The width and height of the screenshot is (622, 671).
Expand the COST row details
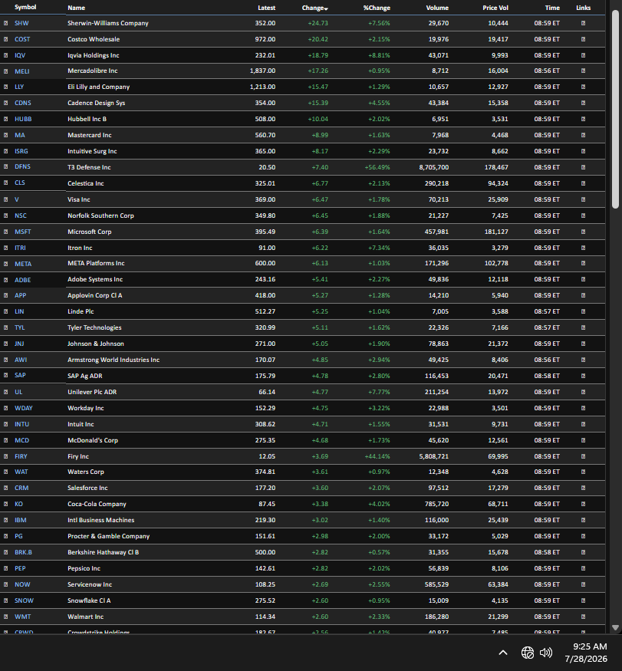5,39
